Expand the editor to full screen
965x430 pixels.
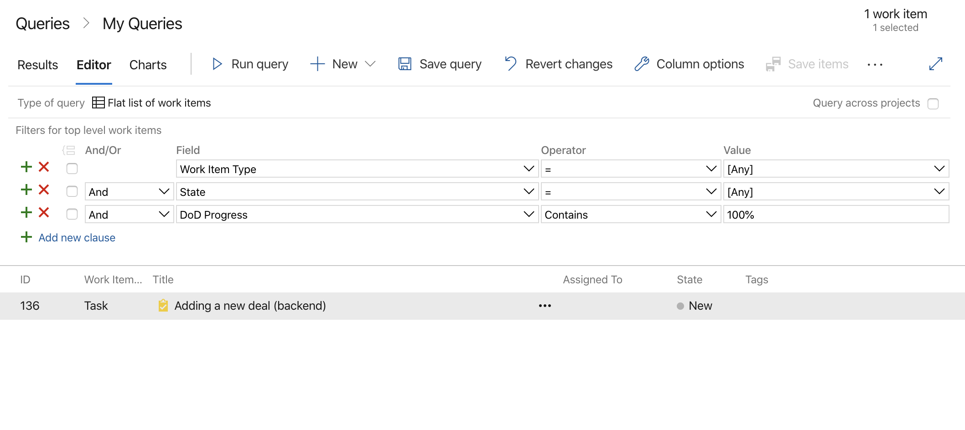click(935, 64)
